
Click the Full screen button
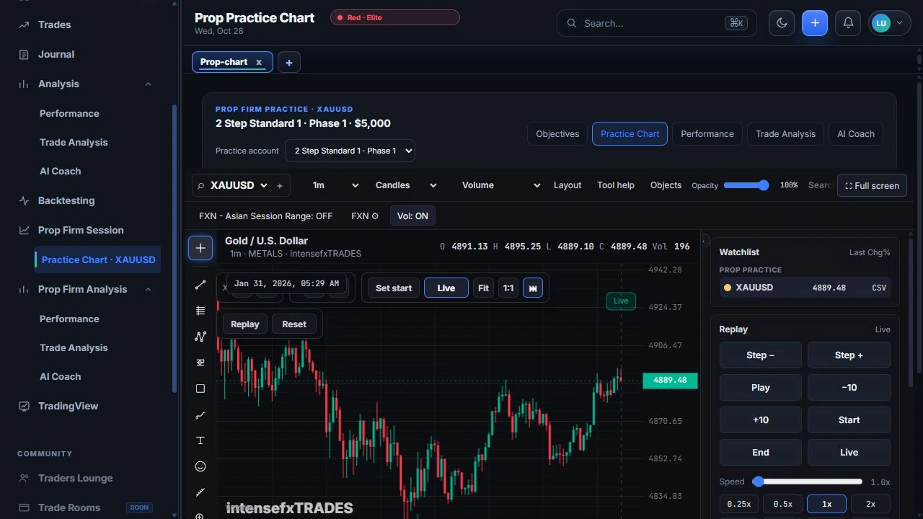tap(872, 185)
